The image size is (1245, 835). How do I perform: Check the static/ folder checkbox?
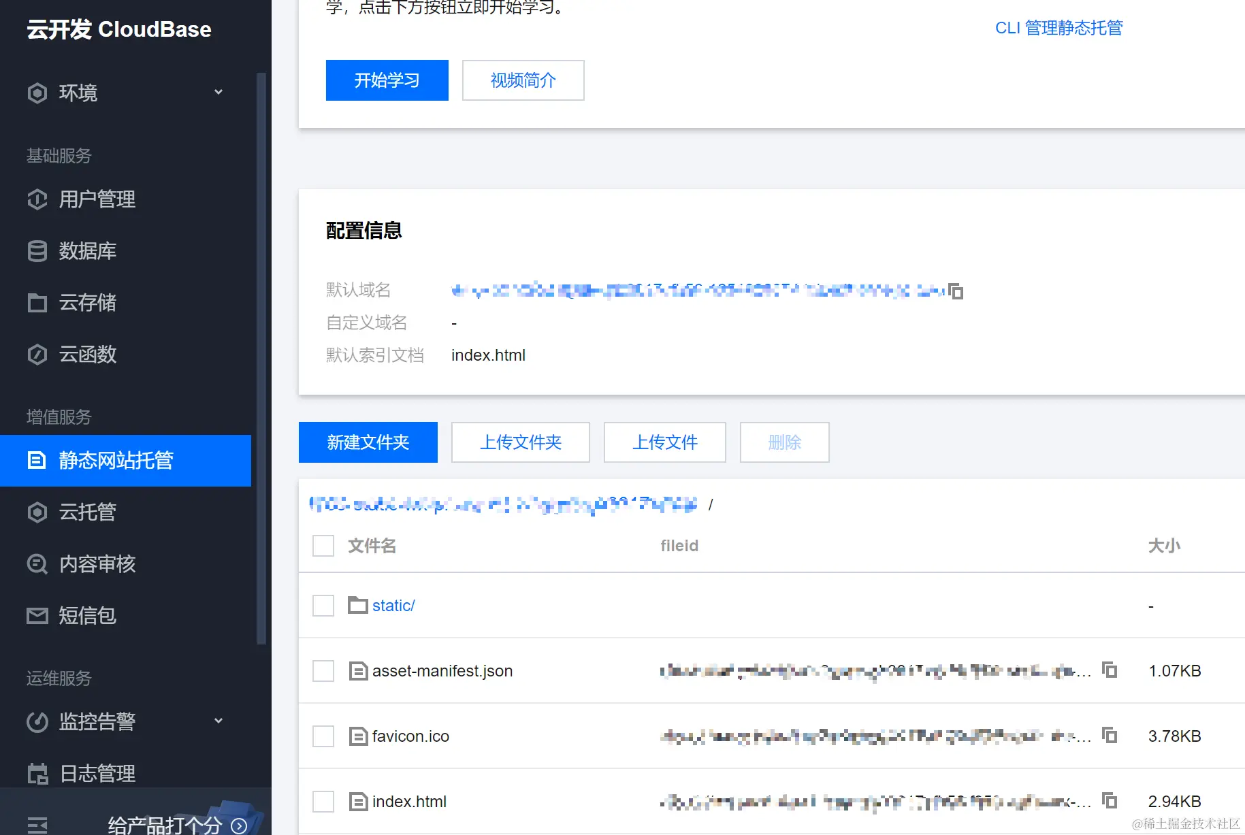tap(323, 606)
